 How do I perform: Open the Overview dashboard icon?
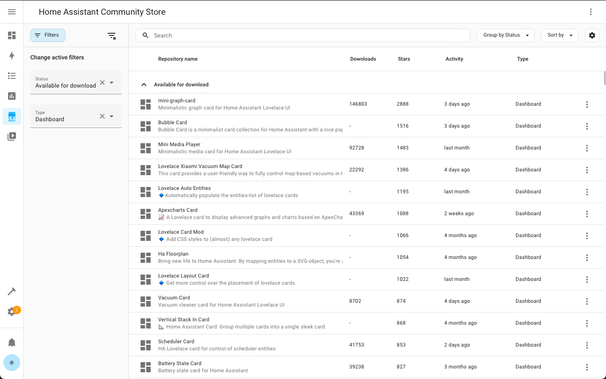[x=12, y=35]
